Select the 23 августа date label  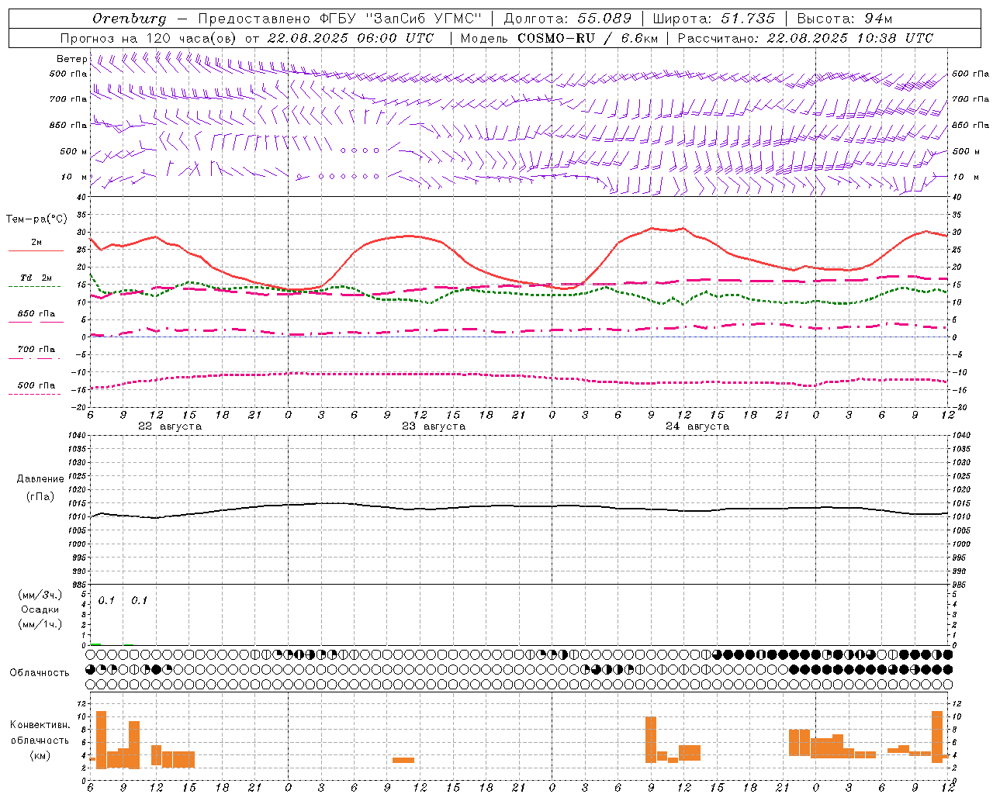coord(434,426)
